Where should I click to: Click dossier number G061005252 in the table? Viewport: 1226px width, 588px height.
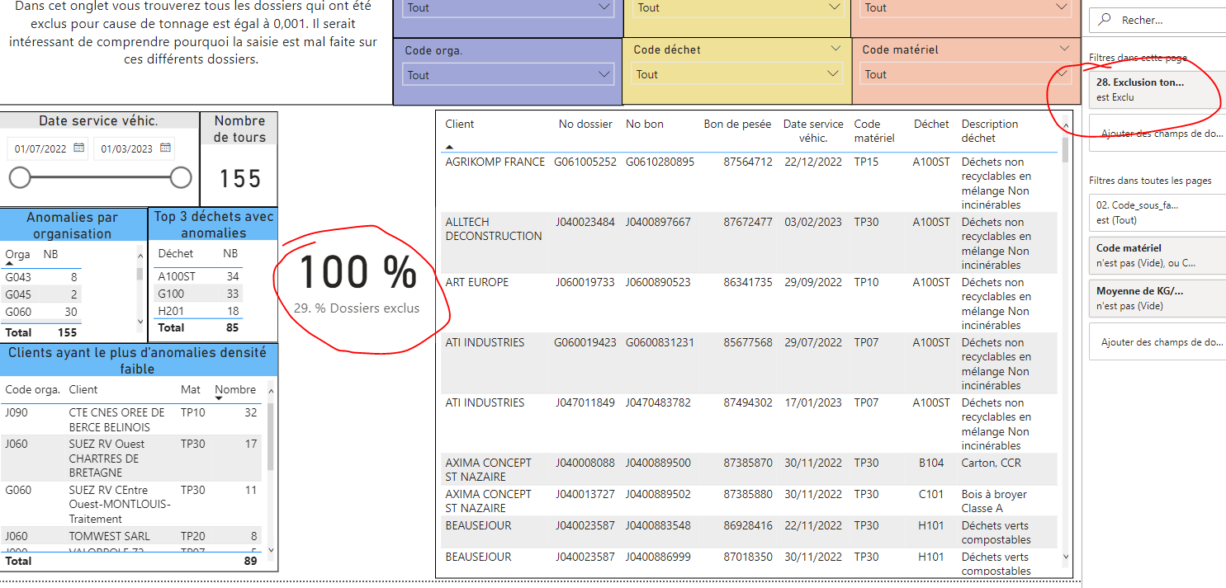pos(585,162)
